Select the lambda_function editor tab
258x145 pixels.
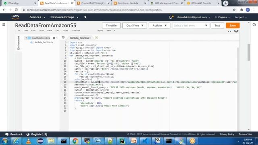pyautogui.click(x=79, y=38)
